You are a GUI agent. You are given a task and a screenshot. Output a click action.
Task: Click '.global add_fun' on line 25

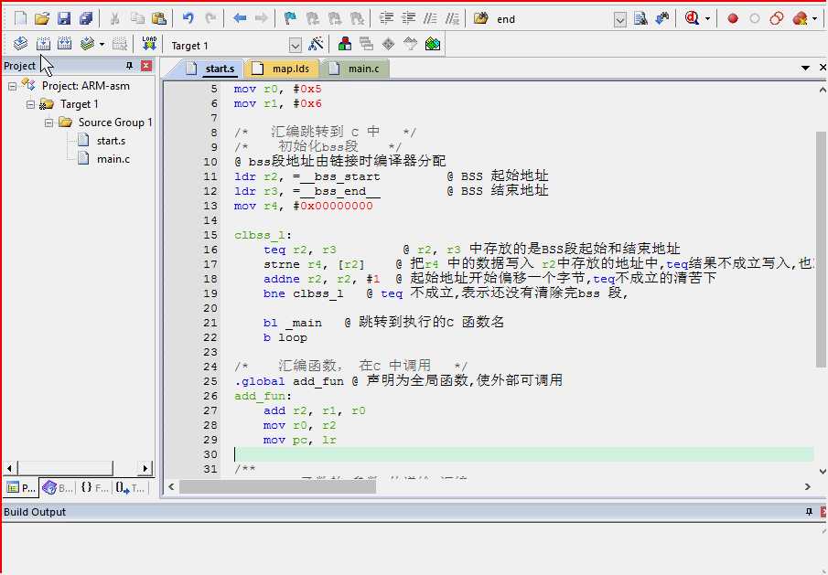click(289, 381)
